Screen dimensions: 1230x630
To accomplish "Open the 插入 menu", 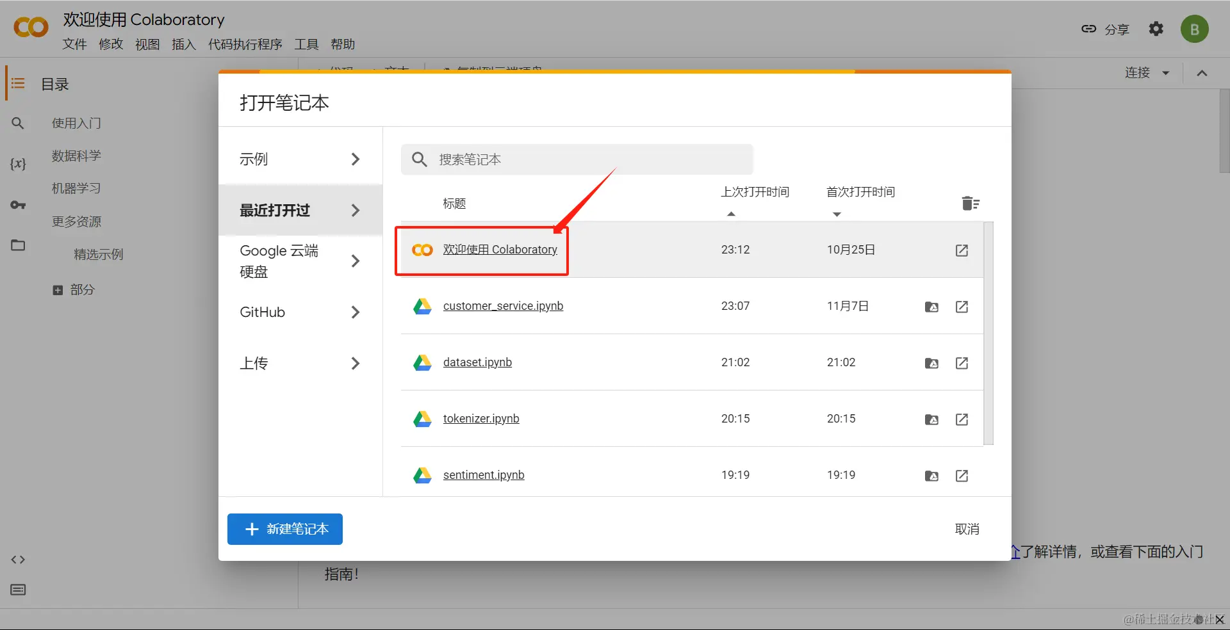I will pyautogui.click(x=184, y=44).
